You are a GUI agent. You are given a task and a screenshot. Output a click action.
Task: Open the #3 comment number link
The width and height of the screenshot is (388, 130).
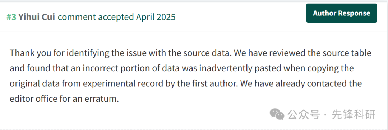coord(11,17)
